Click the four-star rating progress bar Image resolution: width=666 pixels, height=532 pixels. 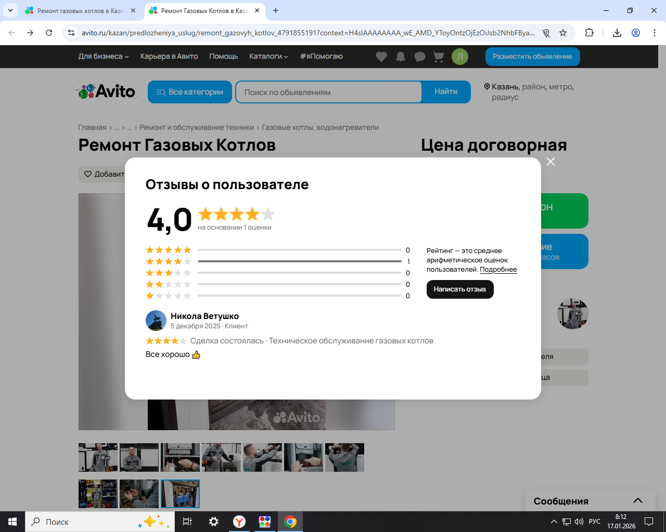(x=300, y=261)
